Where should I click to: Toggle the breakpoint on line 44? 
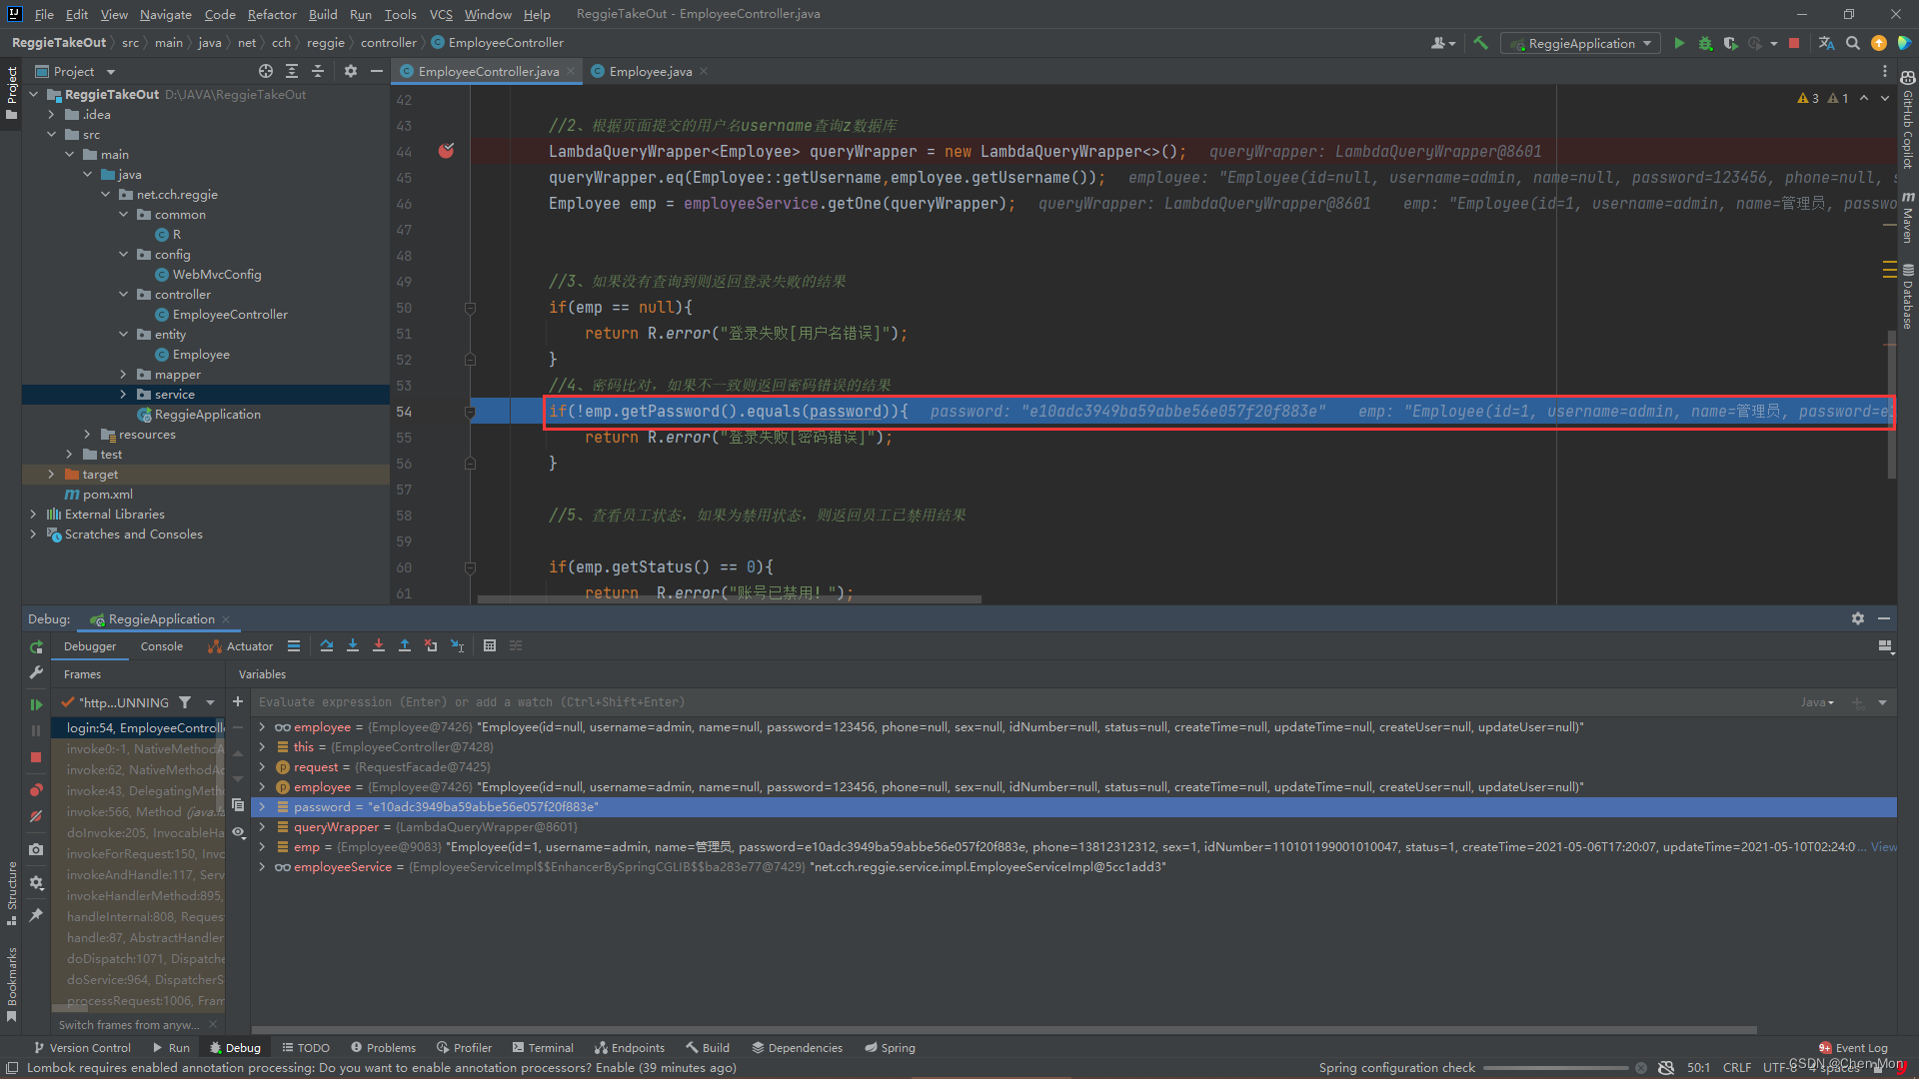446,150
